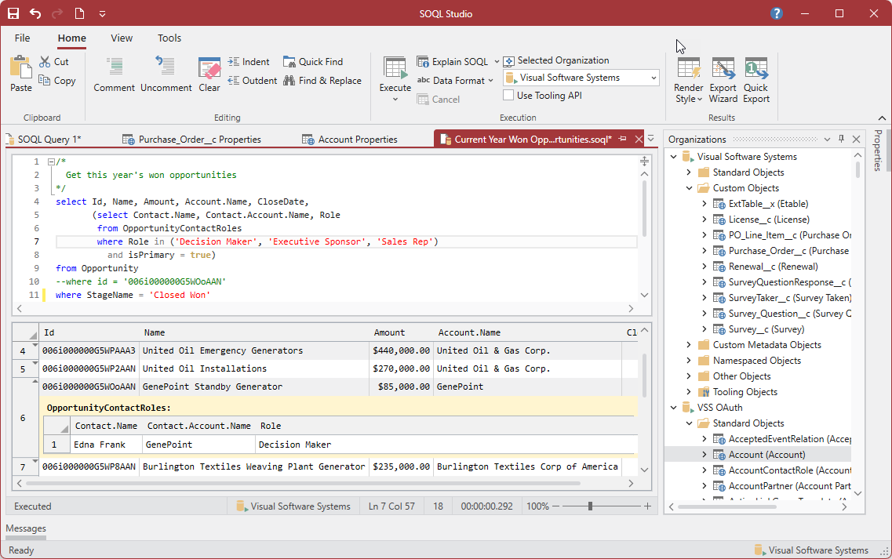Click Quick Export
This screenshot has height=559, width=892.
tap(756, 80)
